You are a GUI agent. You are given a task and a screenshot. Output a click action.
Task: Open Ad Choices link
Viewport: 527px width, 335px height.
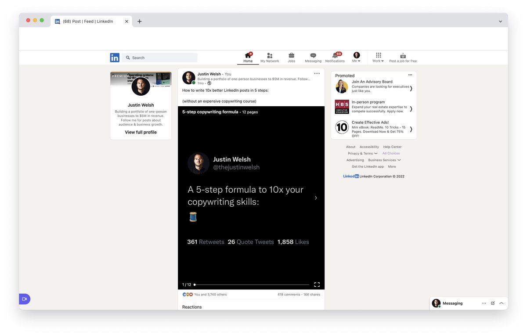pos(391,154)
